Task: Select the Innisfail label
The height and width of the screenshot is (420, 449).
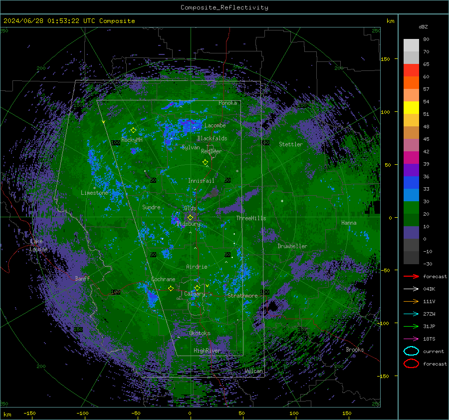Action: coord(201,181)
